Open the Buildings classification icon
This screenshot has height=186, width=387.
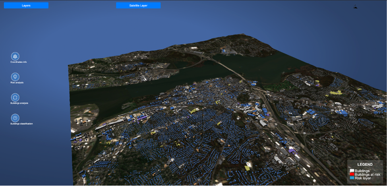click(15, 118)
